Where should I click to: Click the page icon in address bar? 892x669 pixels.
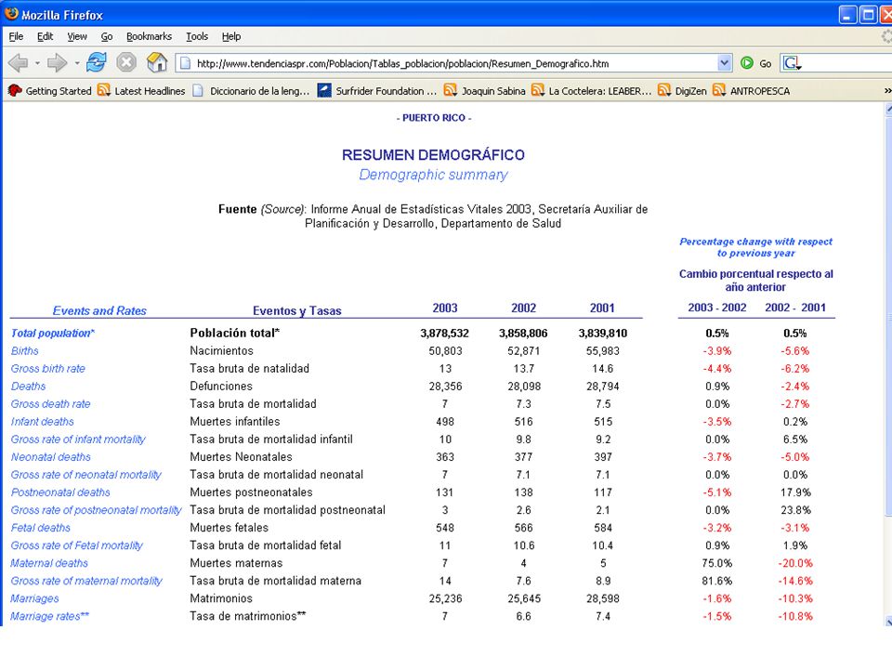[185, 63]
